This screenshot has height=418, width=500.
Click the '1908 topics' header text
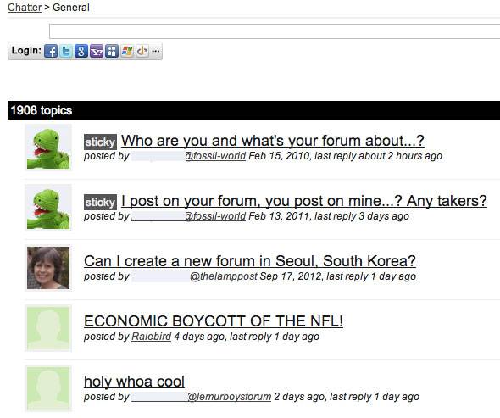tap(42, 110)
